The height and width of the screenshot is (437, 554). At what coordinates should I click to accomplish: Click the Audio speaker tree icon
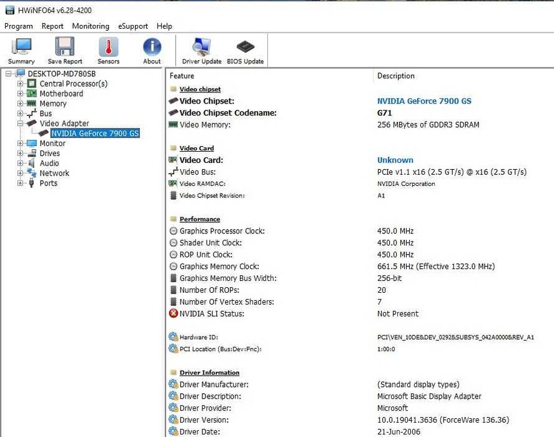click(32, 163)
